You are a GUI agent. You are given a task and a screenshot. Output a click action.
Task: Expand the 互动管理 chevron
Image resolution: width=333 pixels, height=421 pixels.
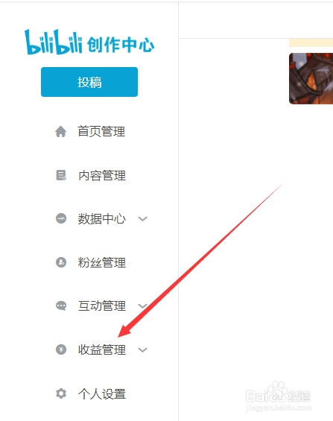pyautogui.click(x=143, y=306)
